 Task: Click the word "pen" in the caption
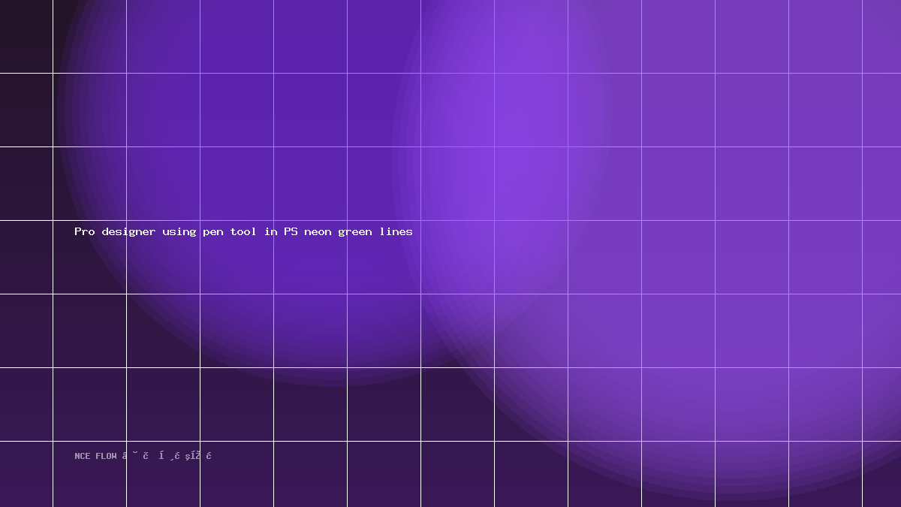coord(213,232)
